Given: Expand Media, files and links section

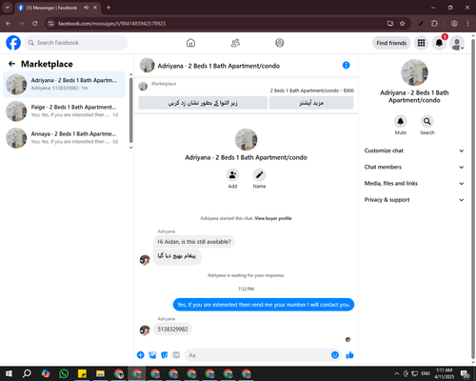Looking at the screenshot, I should coord(414,183).
